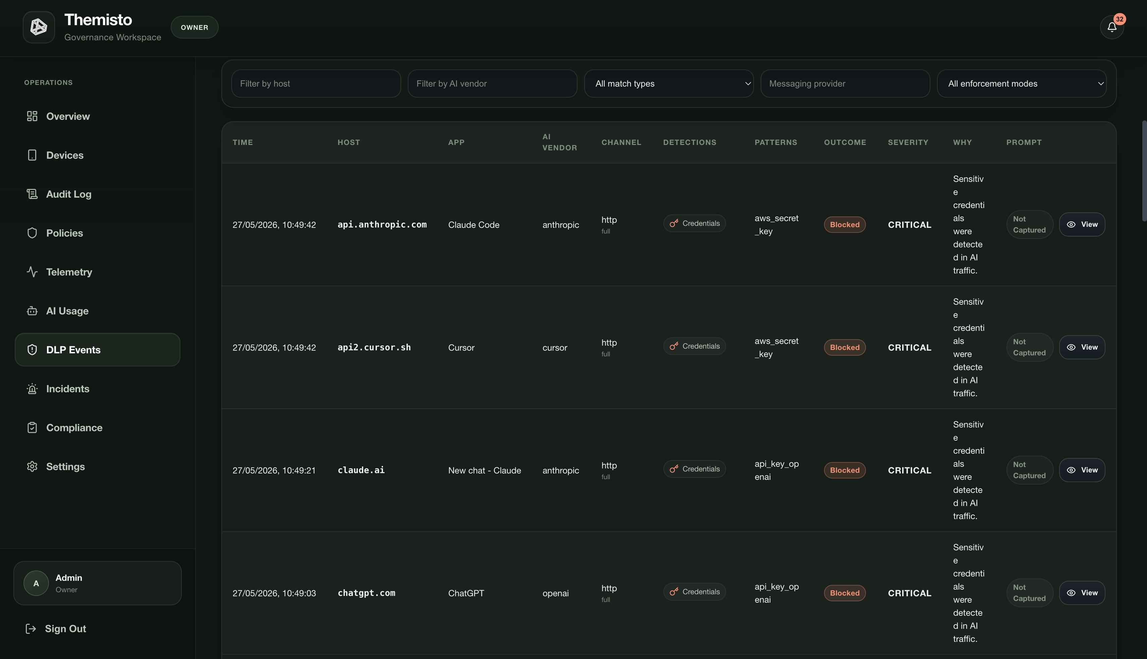Open the All enforcement modes dropdown
This screenshot has width=1147, height=659.
[1022, 84]
